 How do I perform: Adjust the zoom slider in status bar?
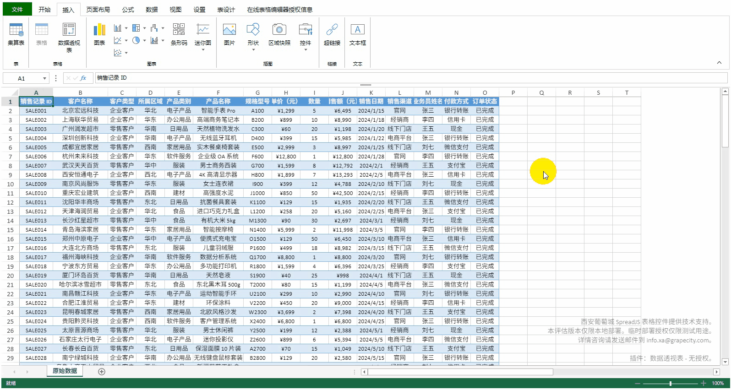pos(670,383)
